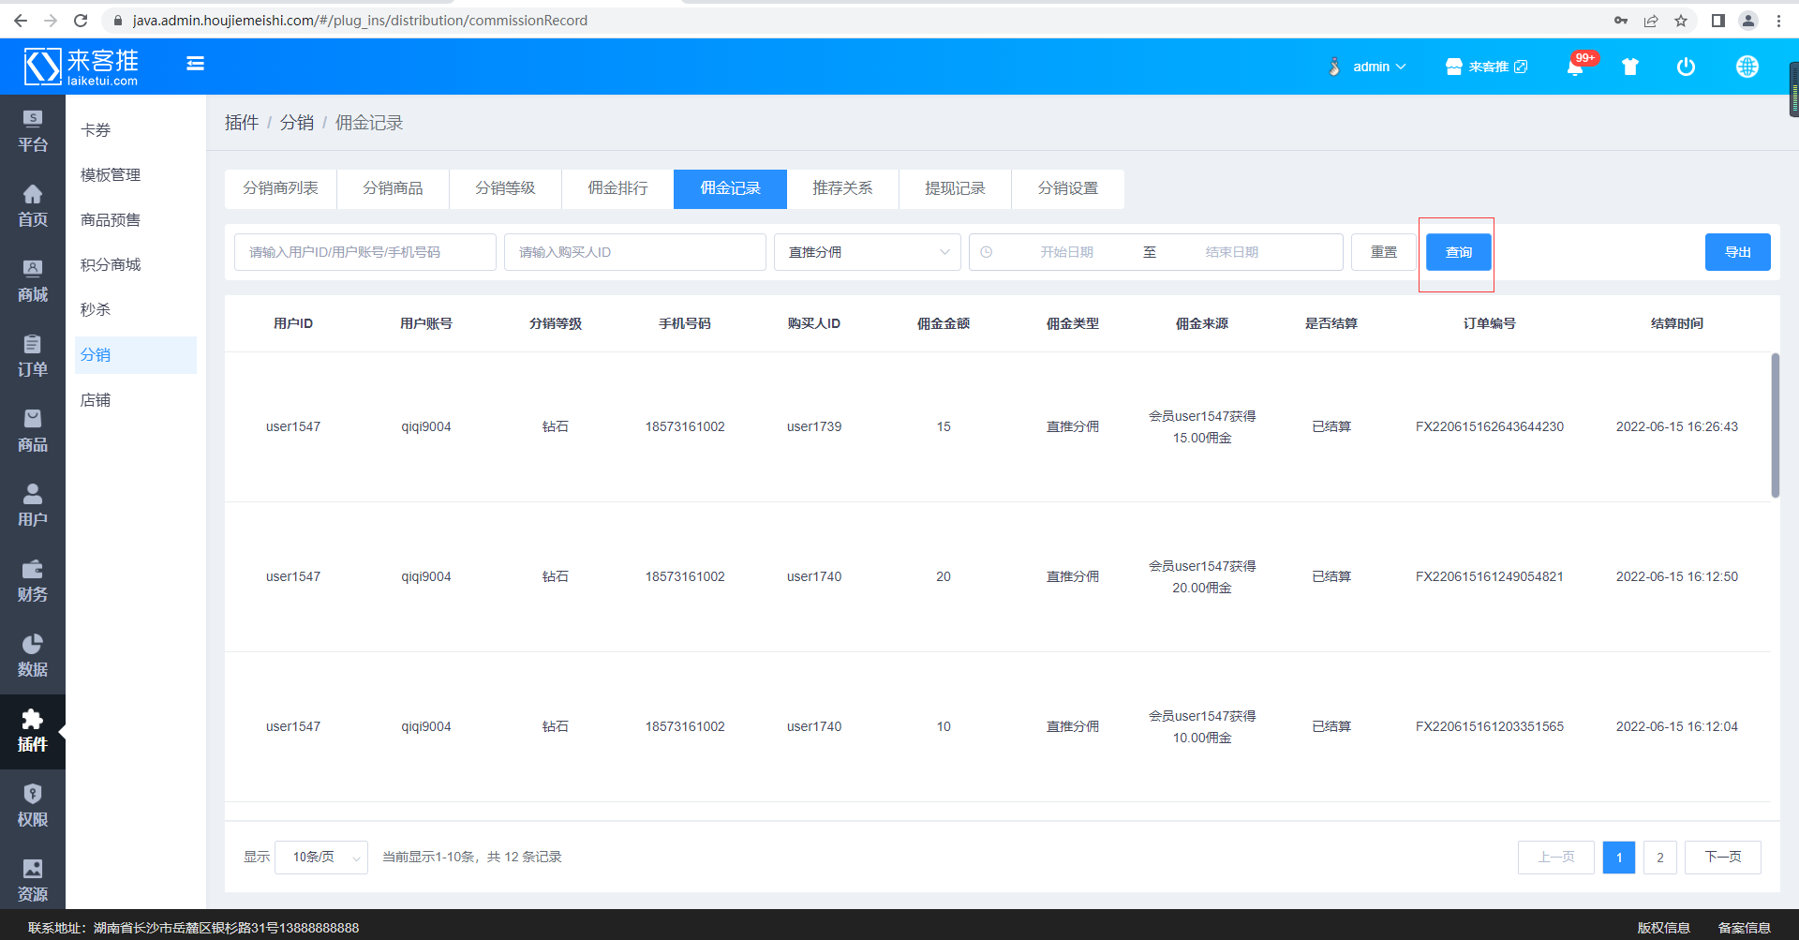Select 店铺 in submenu
This screenshot has width=1799, height=940.
(136, 400)
